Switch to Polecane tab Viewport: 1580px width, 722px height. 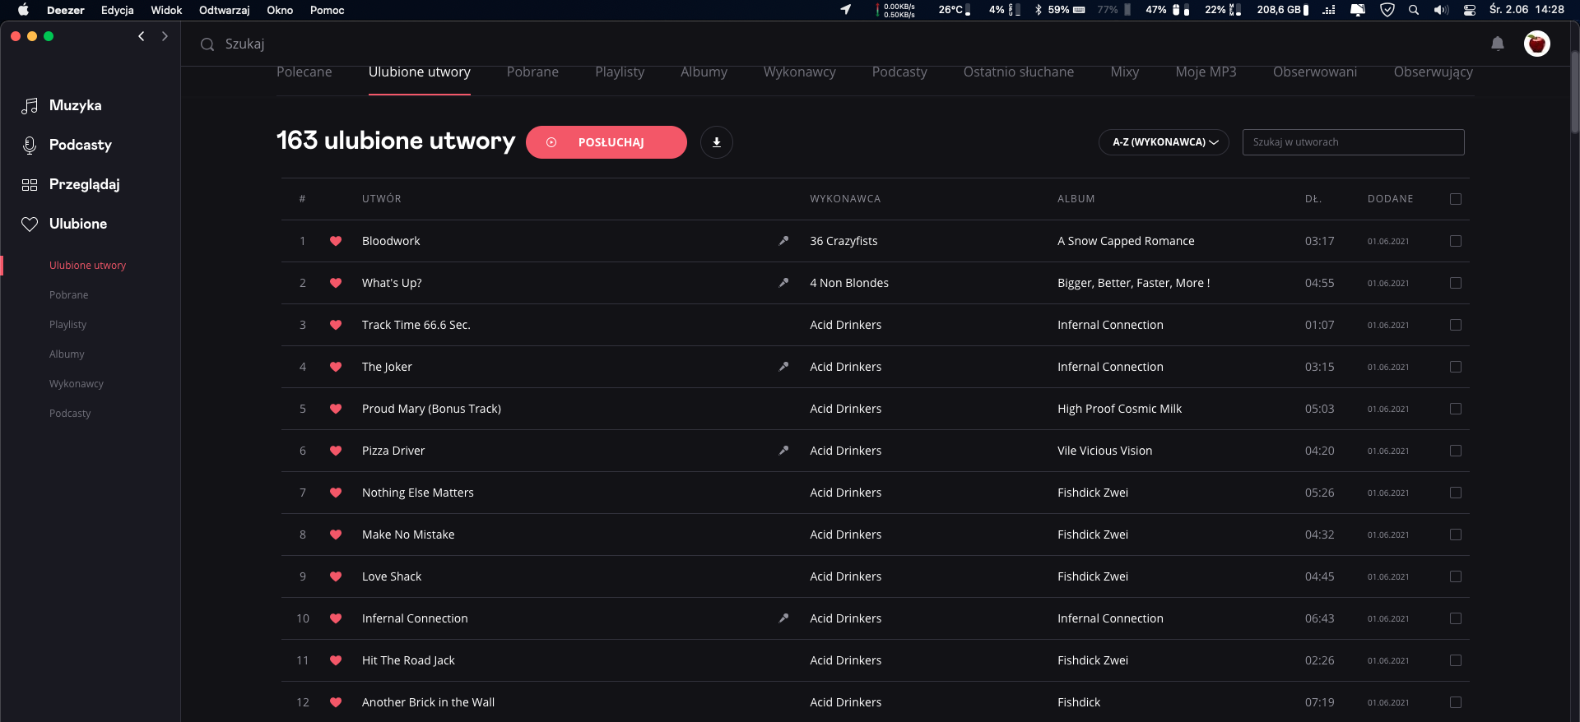pos(304,72)
